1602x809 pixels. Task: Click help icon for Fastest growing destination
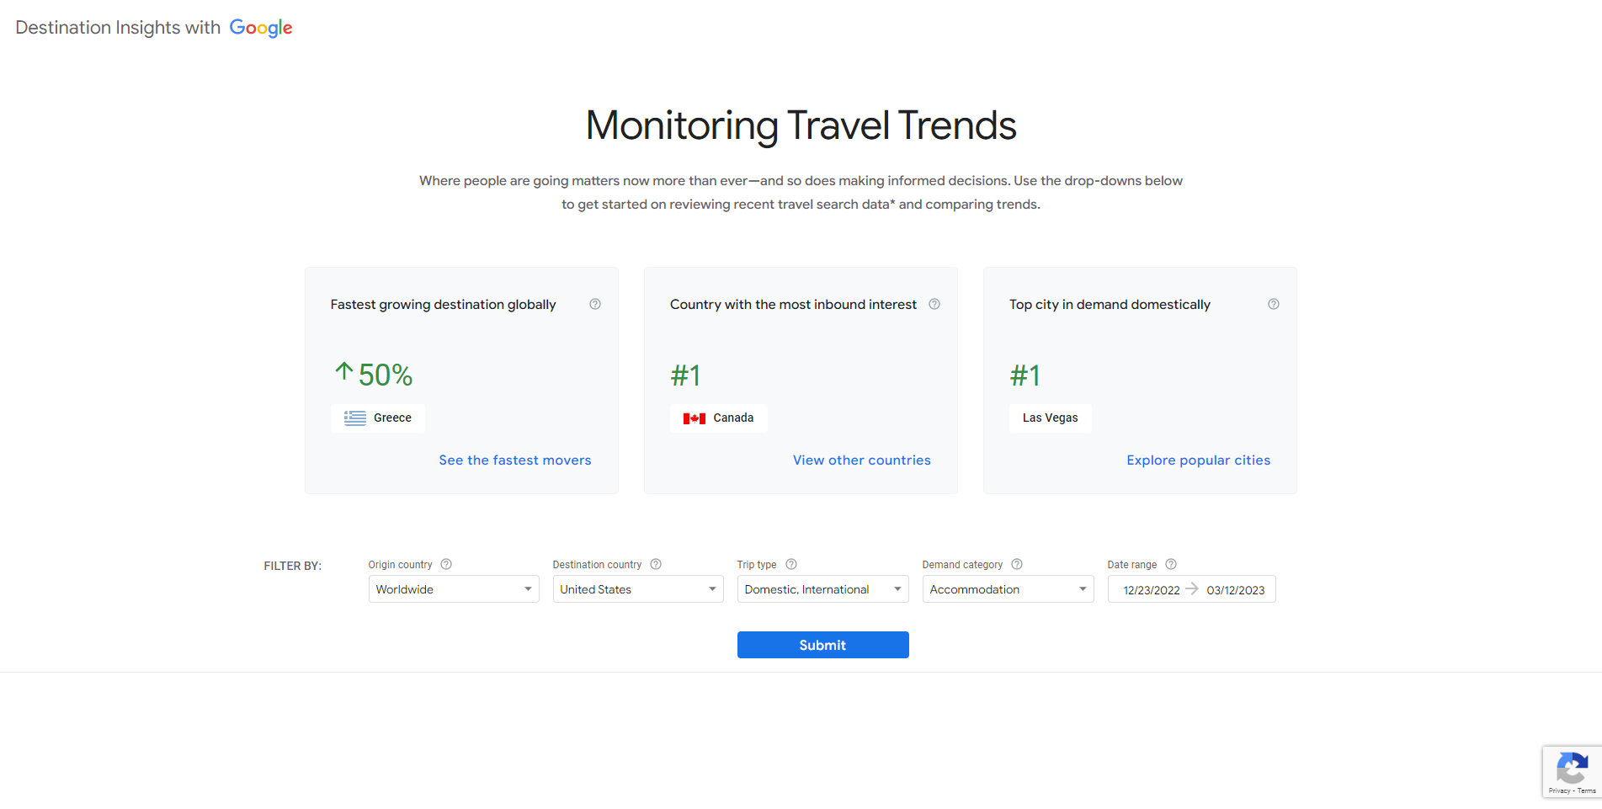(x=595, y=304)
